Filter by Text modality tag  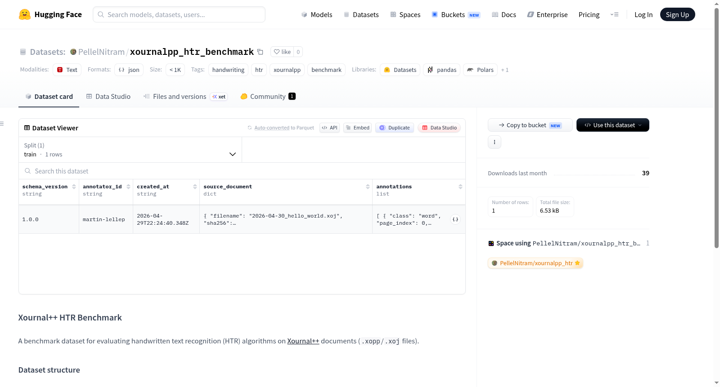67,70
